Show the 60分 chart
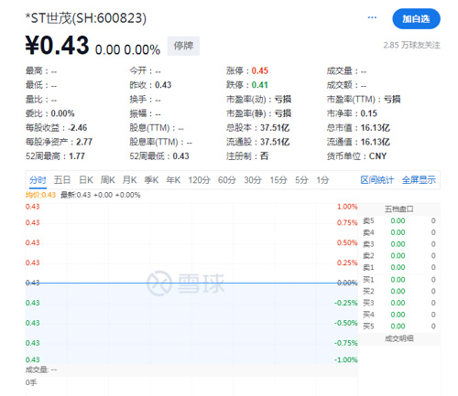This screenshot has width=458, height=396. [227, 180]
